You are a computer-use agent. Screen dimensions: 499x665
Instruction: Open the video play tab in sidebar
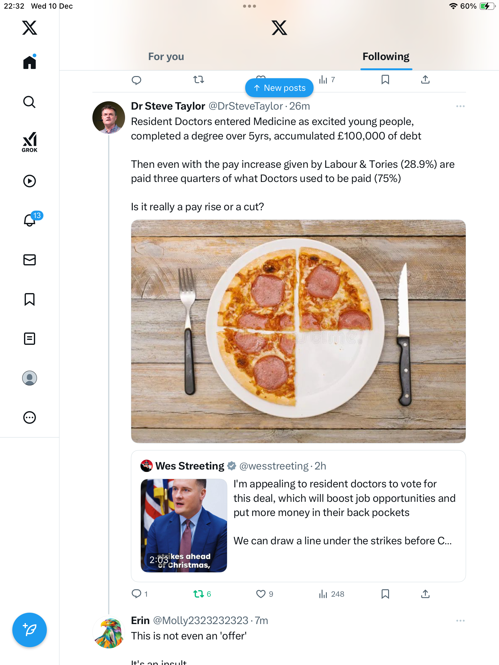coord(30,181)
